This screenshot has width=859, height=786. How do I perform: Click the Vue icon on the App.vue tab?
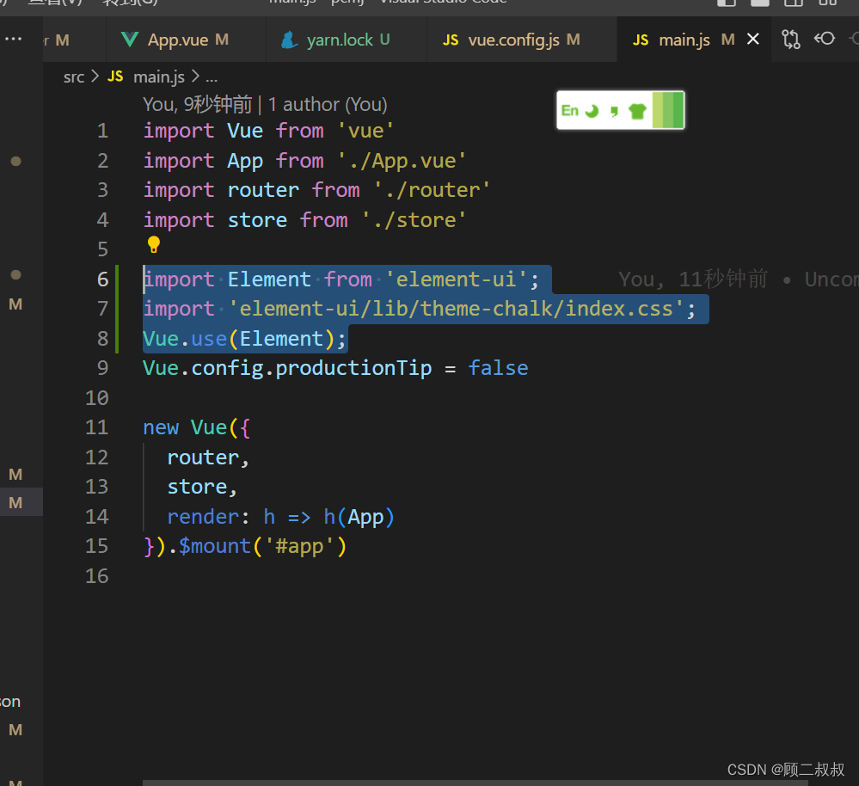(129, 39)
